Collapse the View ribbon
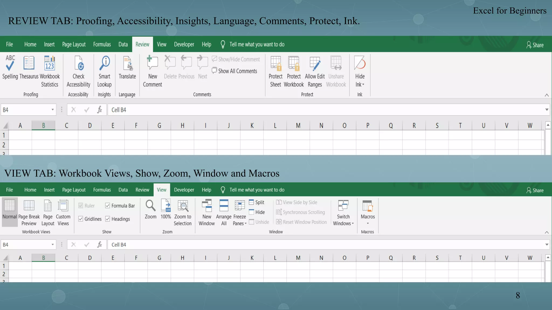The image size is (552, 310). pos(547,232)
